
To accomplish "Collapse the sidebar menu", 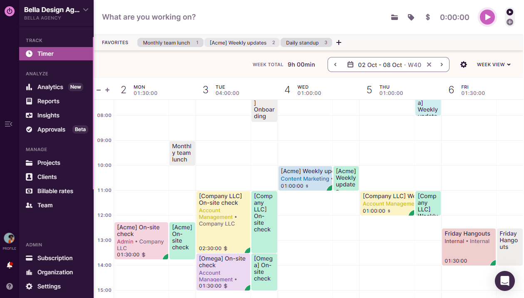I will [x=8, y=124].
